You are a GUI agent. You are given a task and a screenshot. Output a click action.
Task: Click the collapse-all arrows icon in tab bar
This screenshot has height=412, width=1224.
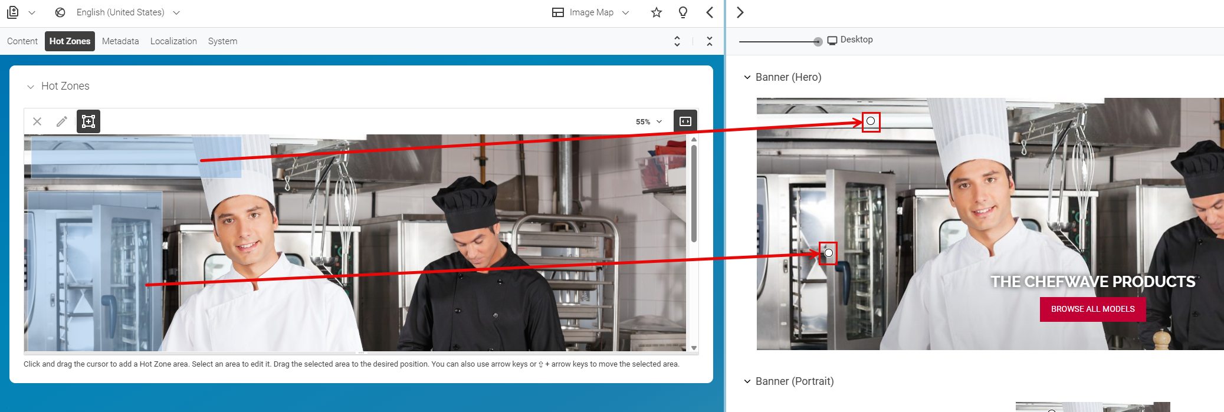(710, 41)
